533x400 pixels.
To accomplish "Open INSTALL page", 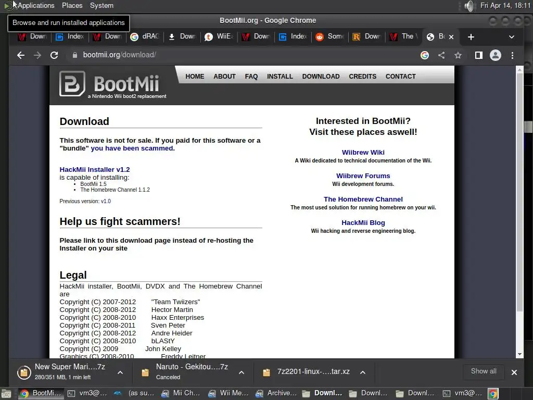I will 280,77.
